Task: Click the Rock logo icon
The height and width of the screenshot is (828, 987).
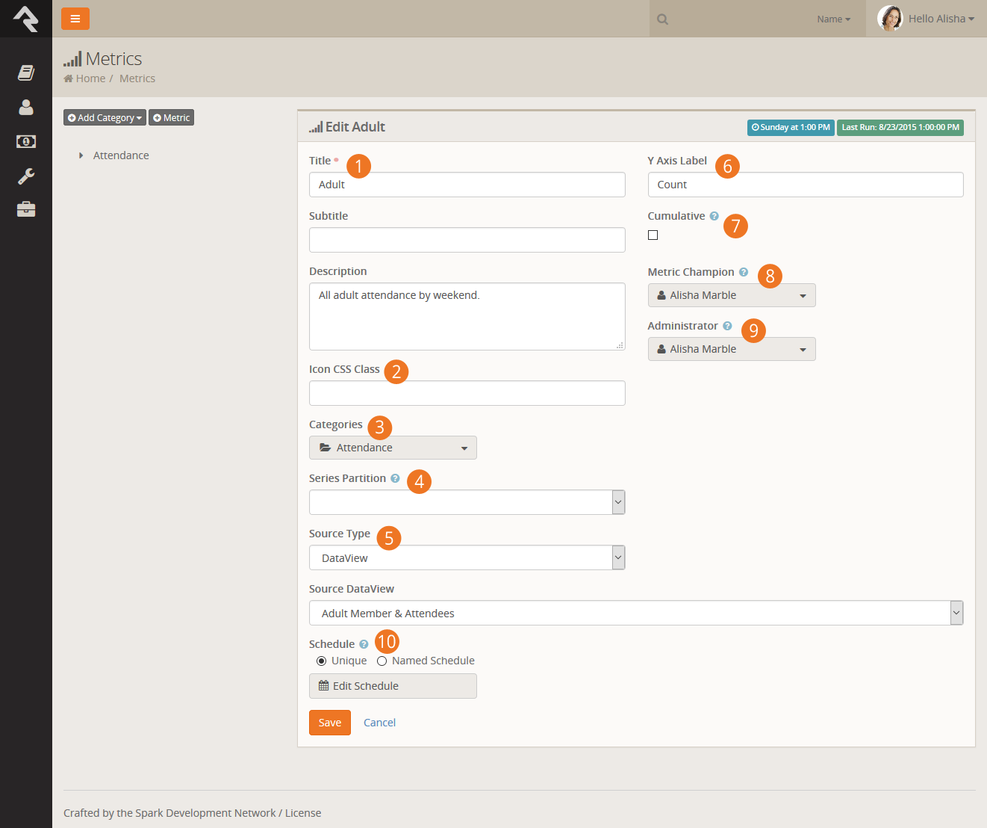Action: click(x=26, y=19)
